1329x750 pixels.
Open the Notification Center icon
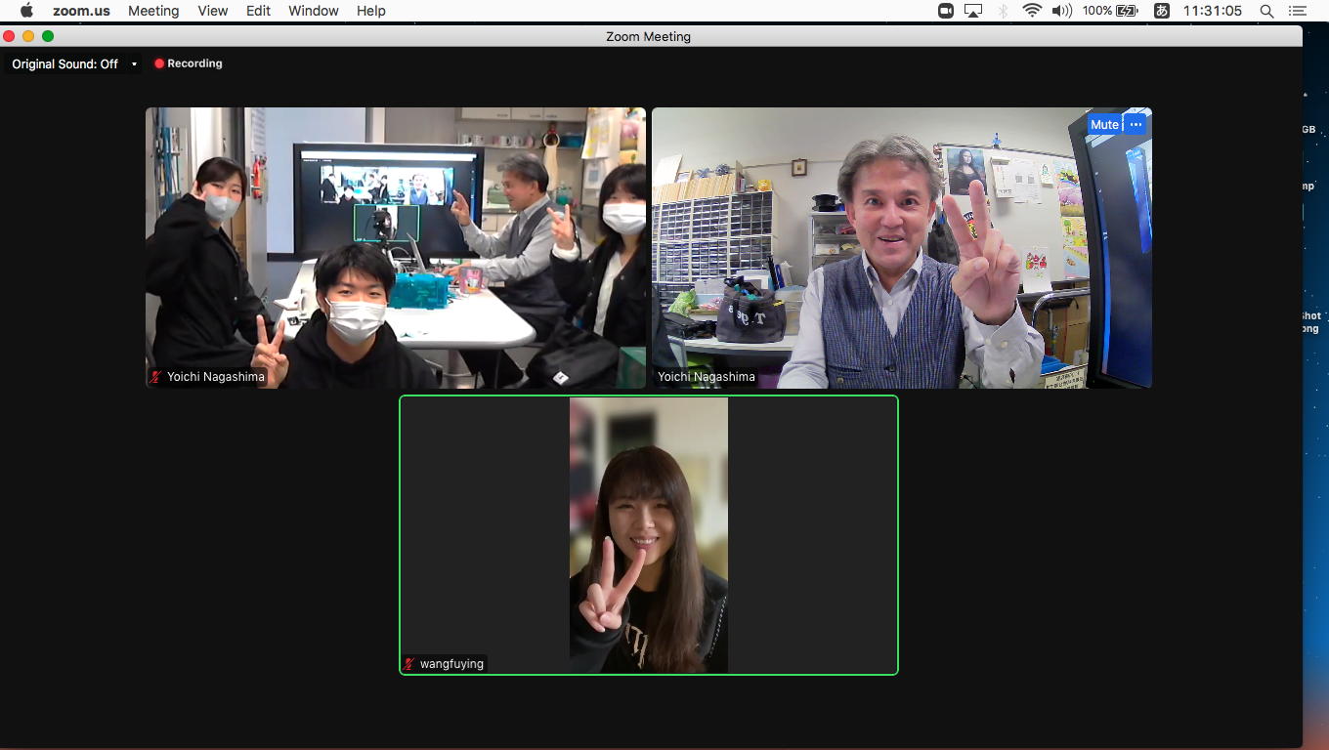pyautogui.click(x=1298, y=11)
